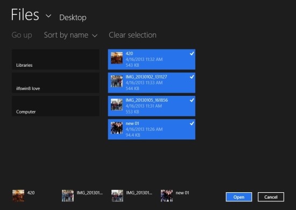Click the new 01 thumbnail in list
The height and width of the screenshot is (210, 296).
point(117,128)
